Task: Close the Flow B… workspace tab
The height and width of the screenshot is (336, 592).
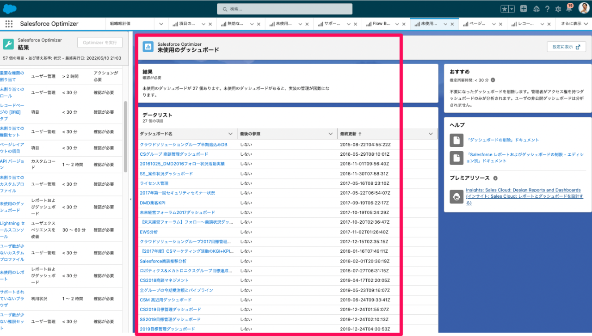Action: tap(403, 24)
